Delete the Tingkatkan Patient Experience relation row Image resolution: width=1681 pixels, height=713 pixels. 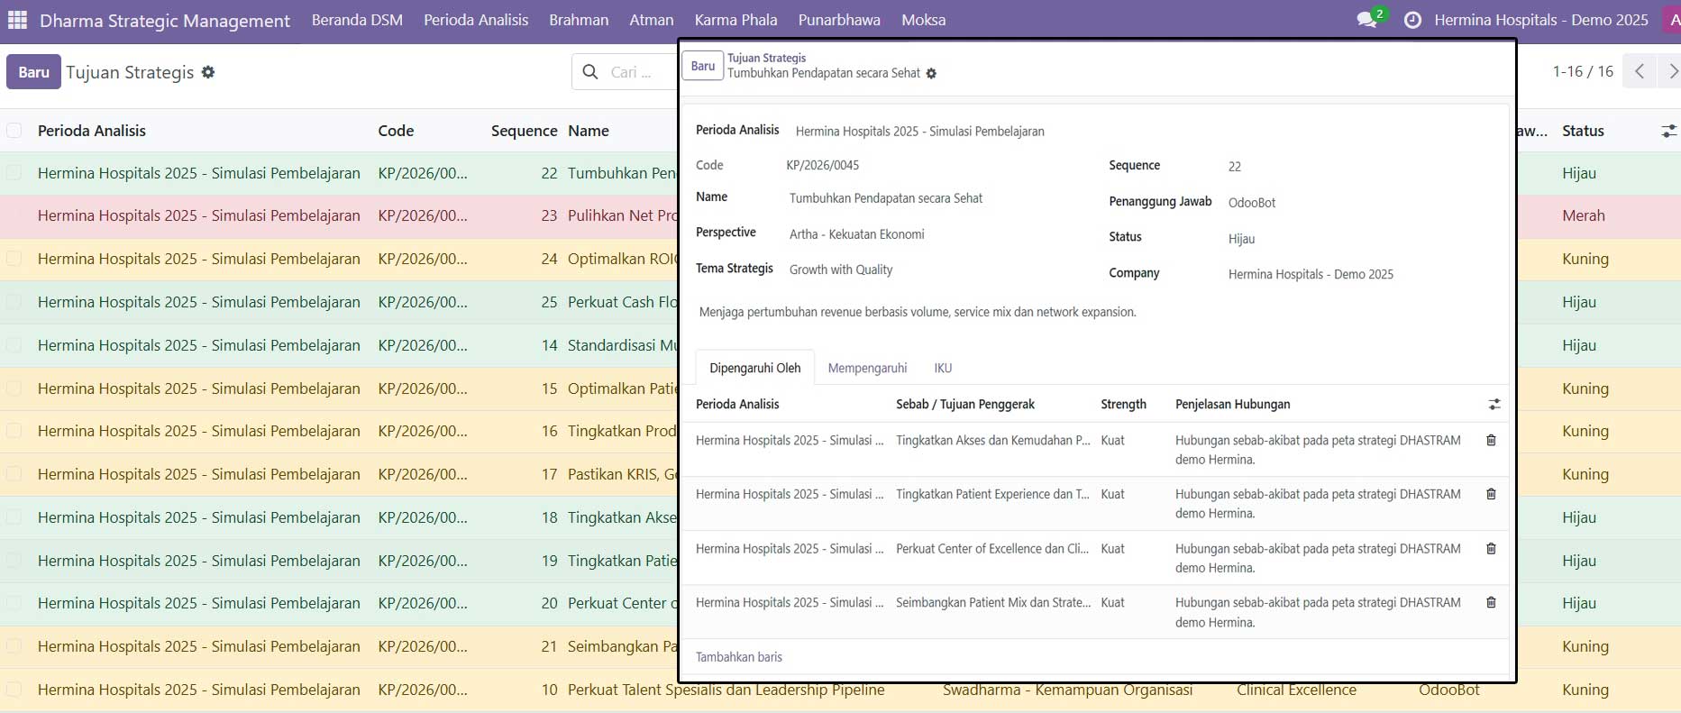pos(1491,495)
